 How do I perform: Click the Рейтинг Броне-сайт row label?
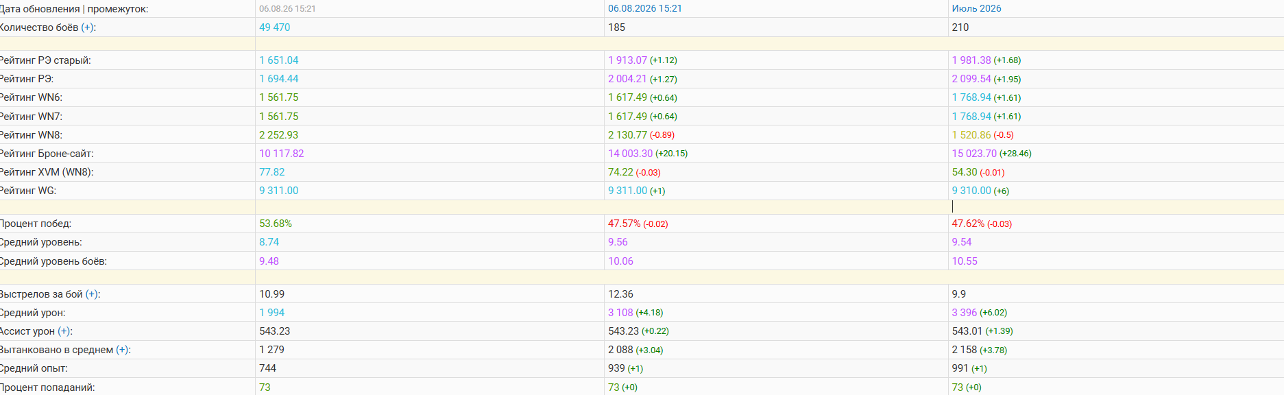(47, 154)
